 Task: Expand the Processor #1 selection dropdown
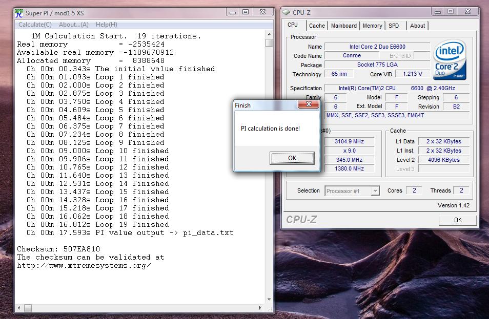(x=376, y=190)
